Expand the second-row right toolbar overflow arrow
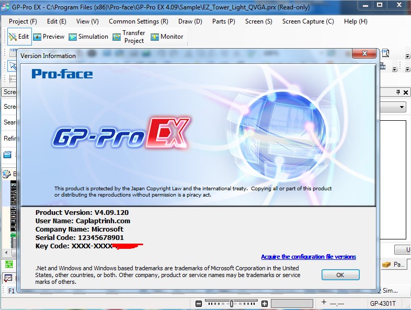This screenshot has width=411, height=310. [407, 69]
